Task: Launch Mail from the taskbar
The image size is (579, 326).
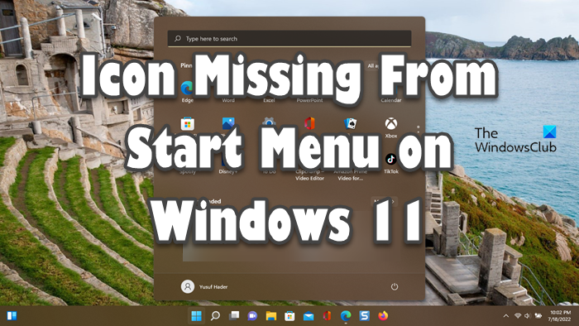Action: (309, 316)
